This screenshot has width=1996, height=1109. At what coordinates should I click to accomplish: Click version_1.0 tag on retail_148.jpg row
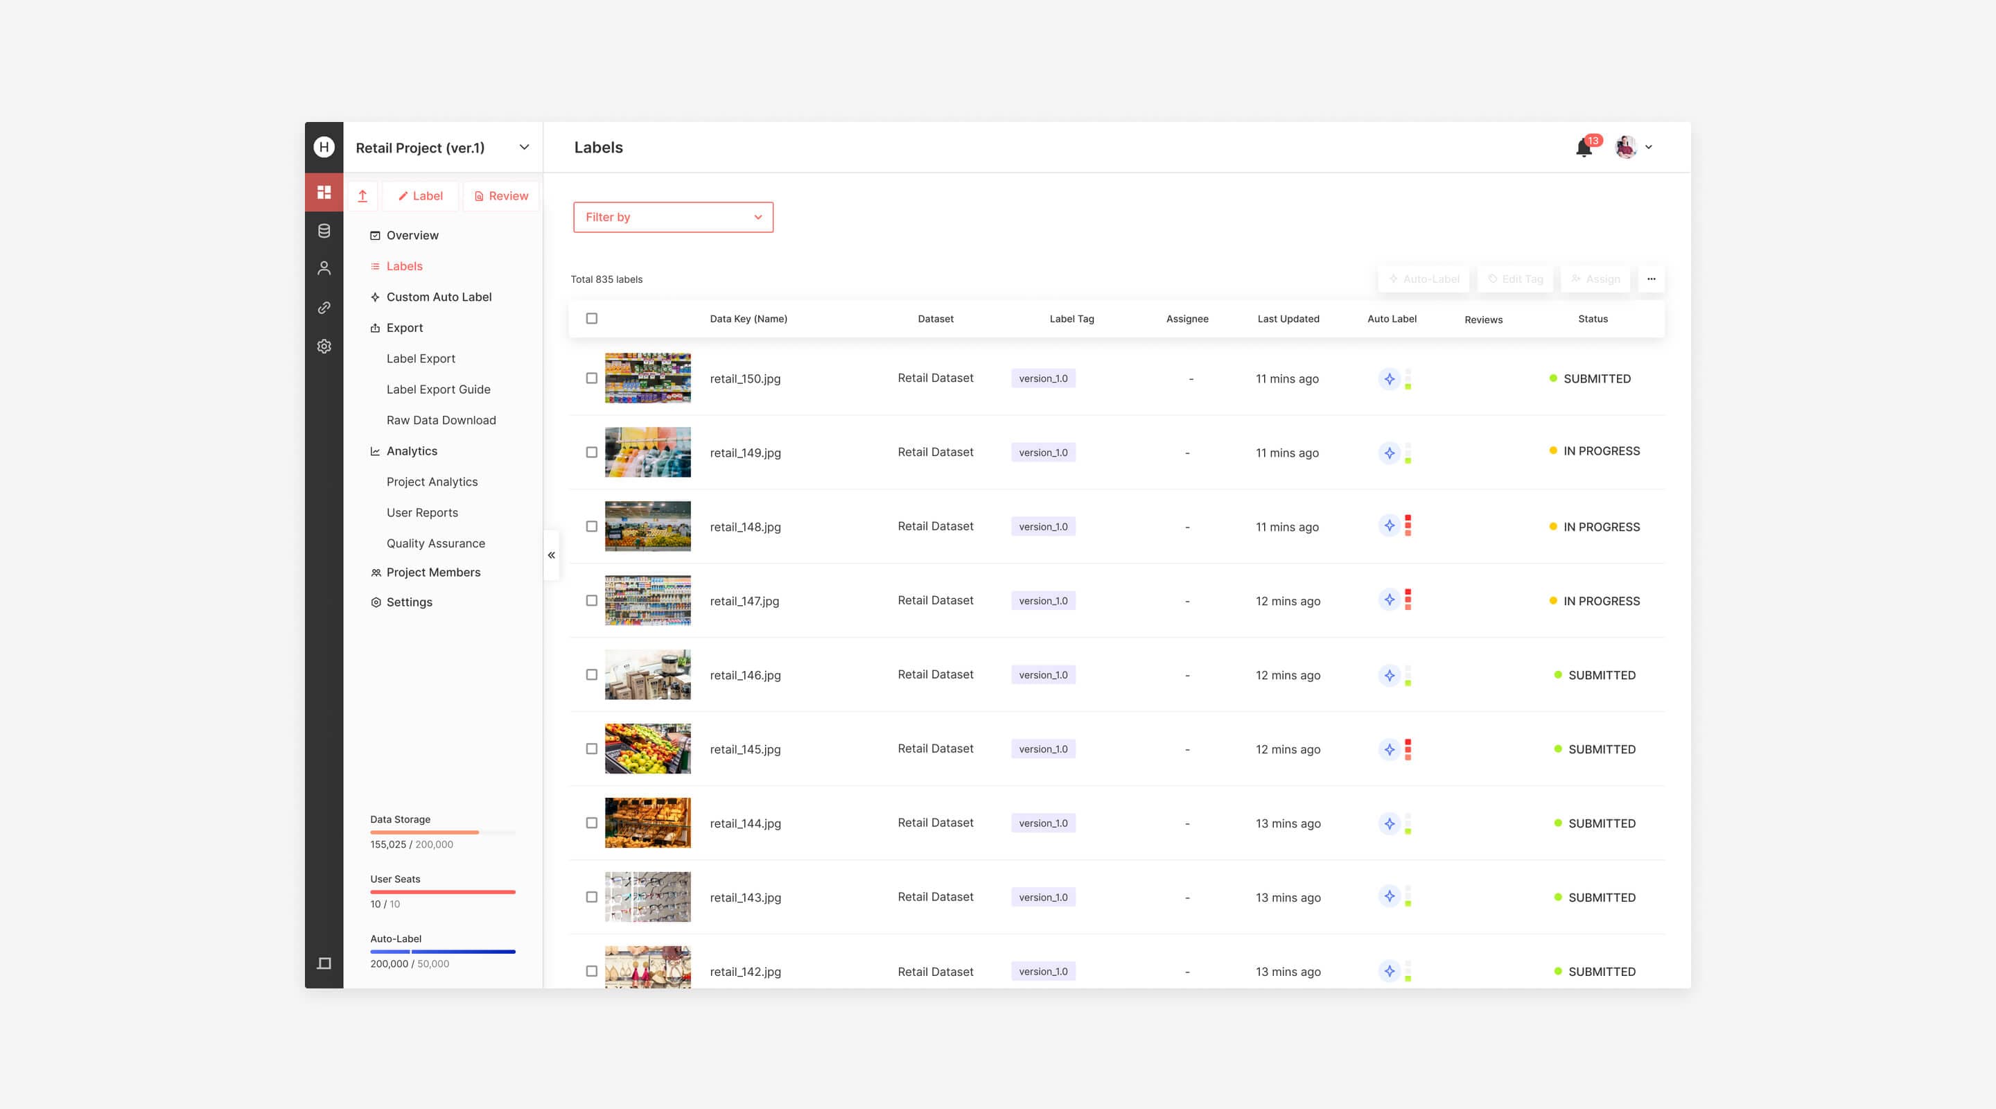pos(1043,526)
